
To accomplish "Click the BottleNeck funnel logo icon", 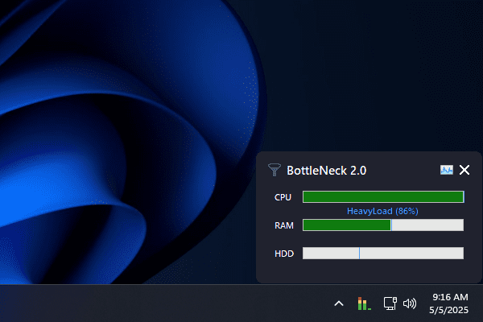I will 274,170.
